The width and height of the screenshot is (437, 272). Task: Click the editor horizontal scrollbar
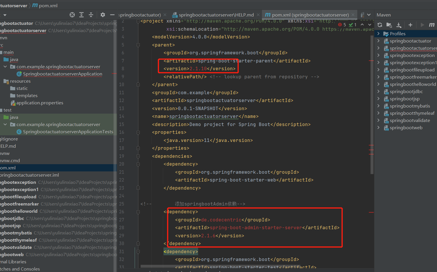[x=220, y=266]
